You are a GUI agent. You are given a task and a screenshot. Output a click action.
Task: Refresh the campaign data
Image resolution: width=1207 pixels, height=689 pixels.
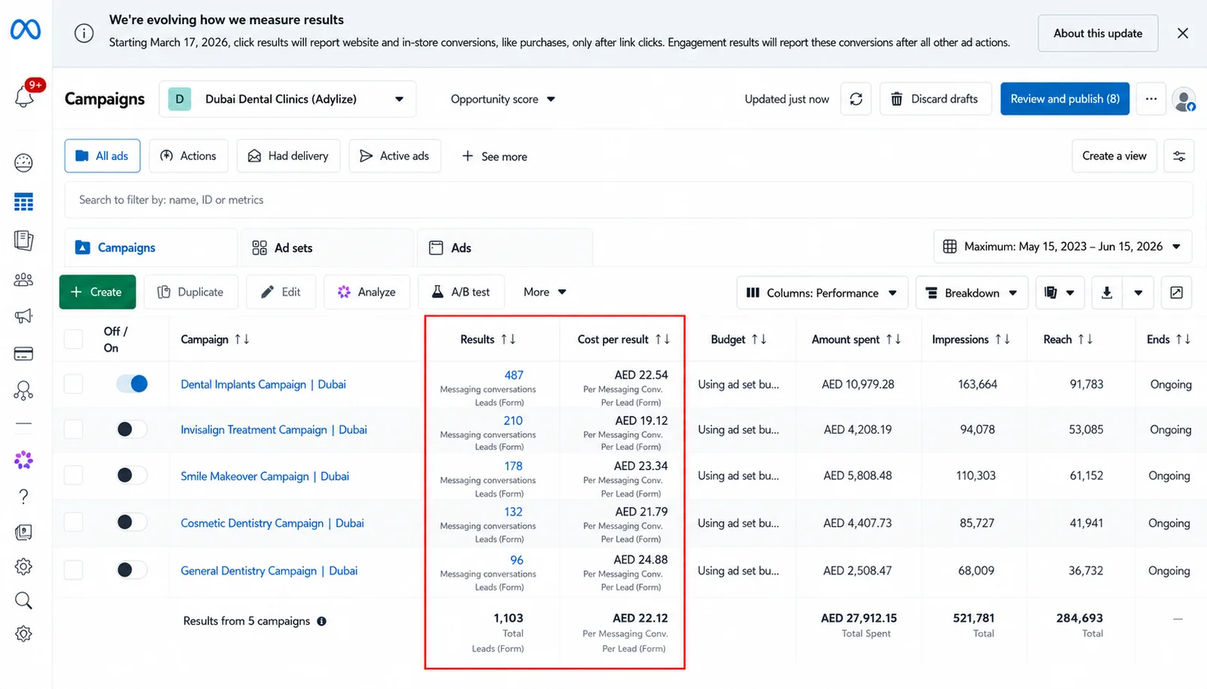tap(856, 99)
